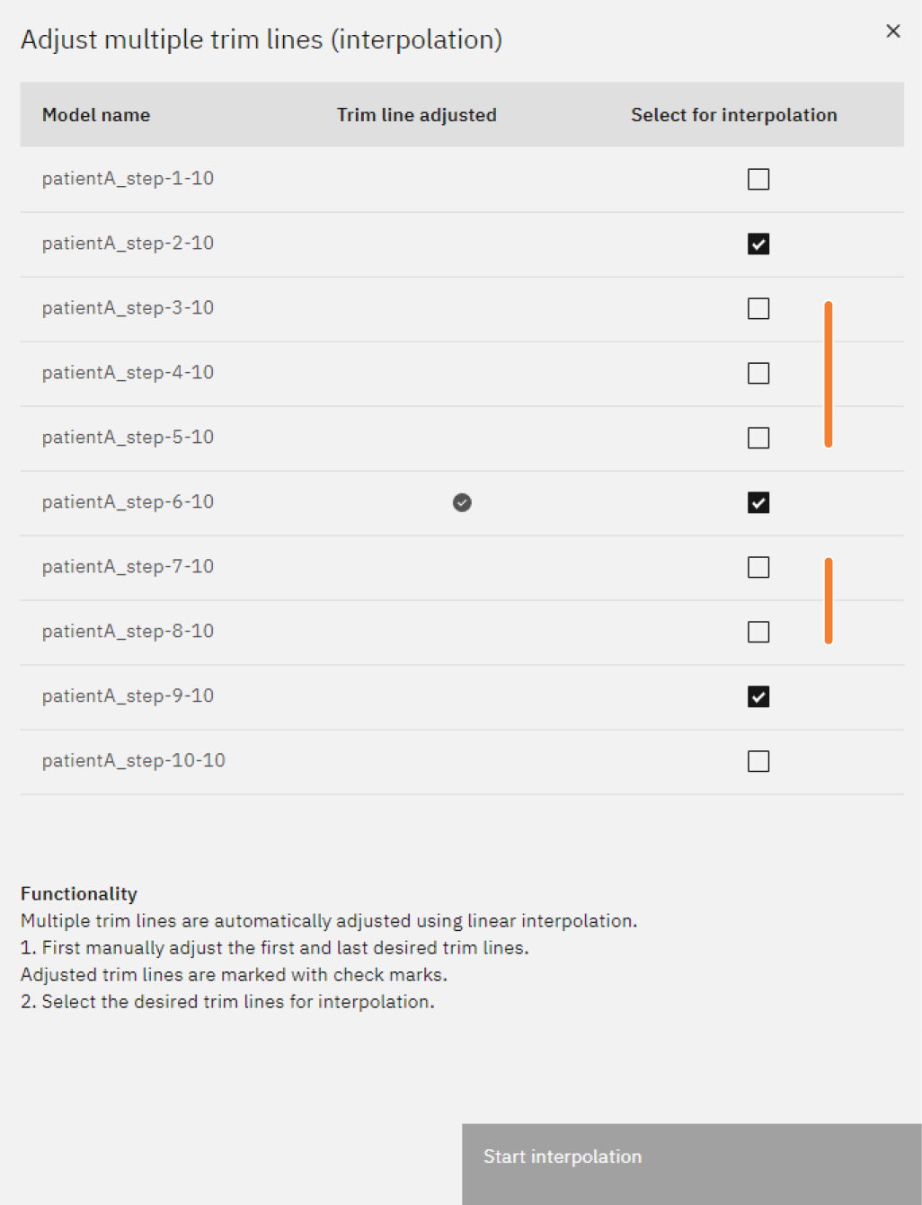
Task: Click the orange bar beside steps 7 and 8
Action: click(x=829, y=601)
